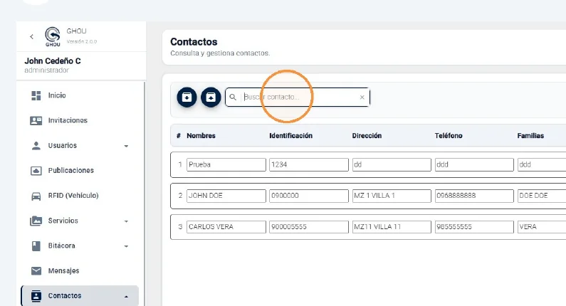
Task: Click the Mensajes envelope icon
Action: click(36, 270)
